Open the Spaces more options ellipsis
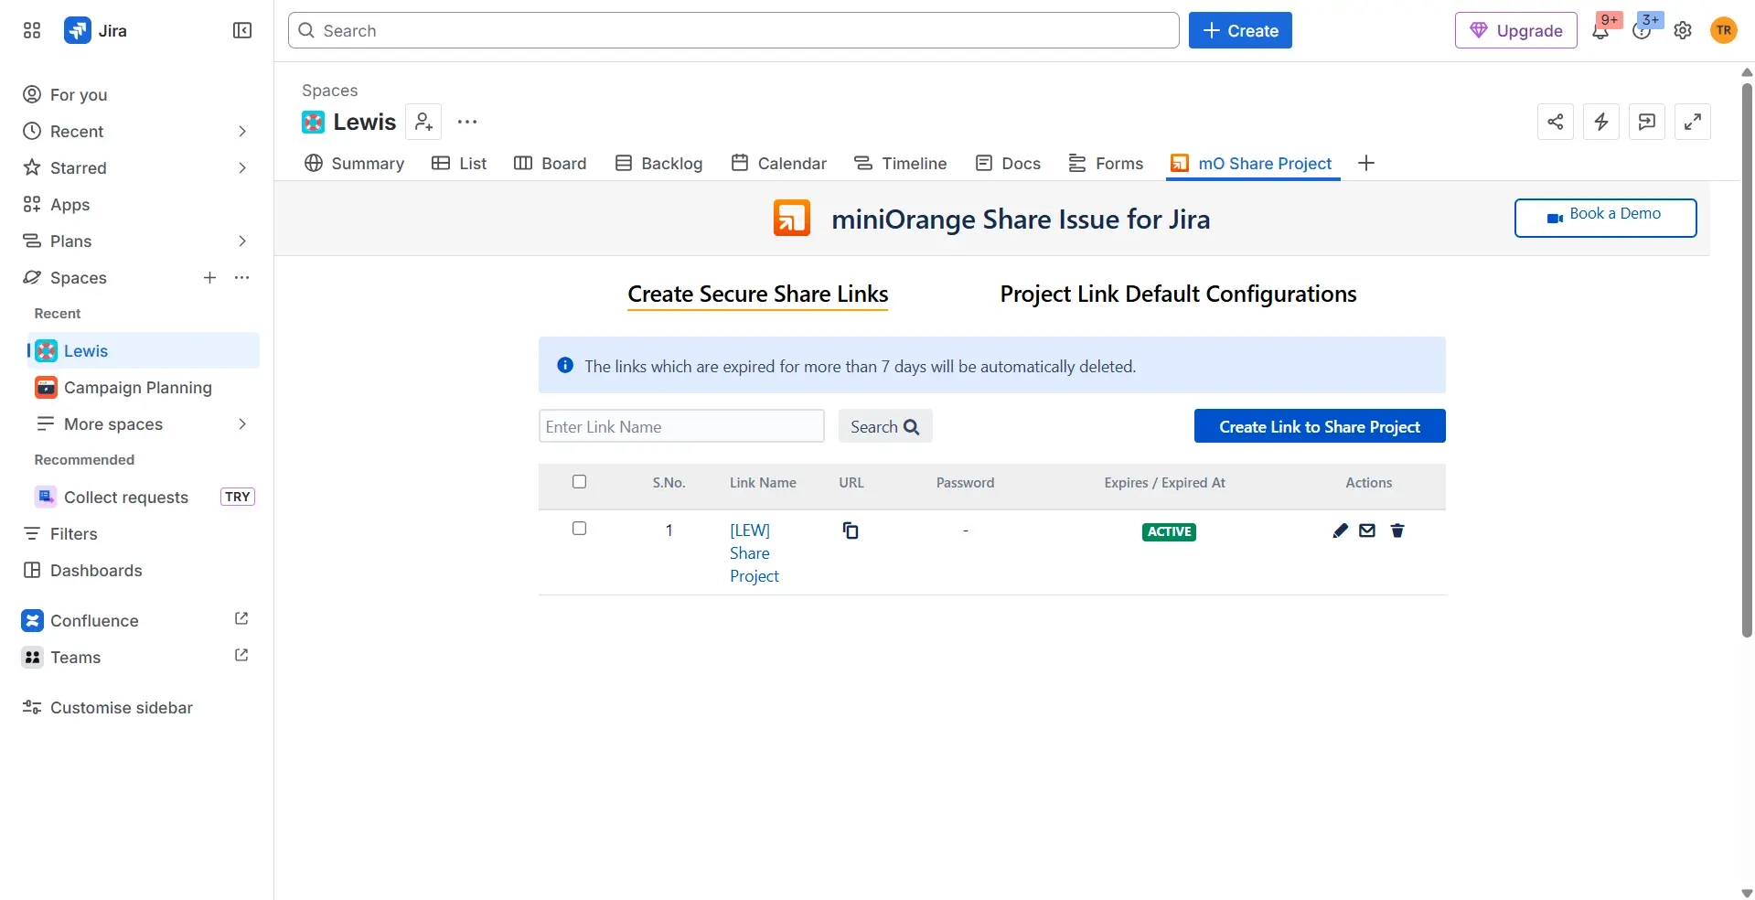The height and width of the screenshot is (900, 1755). click(241, 277)
